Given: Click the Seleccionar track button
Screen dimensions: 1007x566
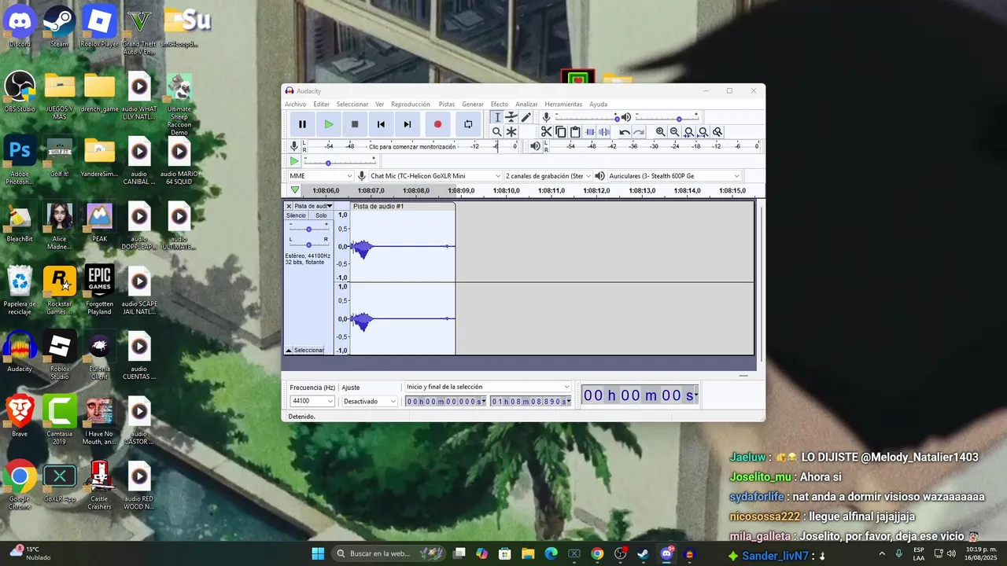Looking at the screenshot, I should click(308, 350).
